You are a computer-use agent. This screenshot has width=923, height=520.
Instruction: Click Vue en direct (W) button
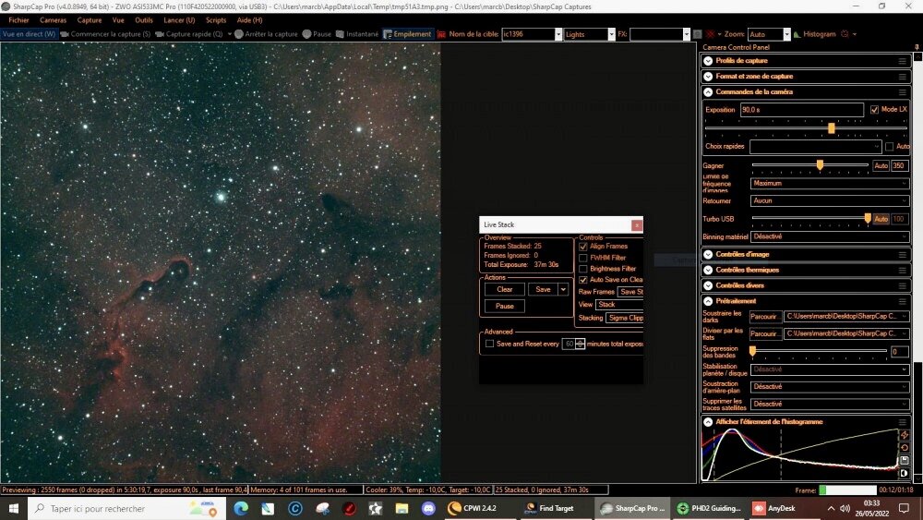29,34
